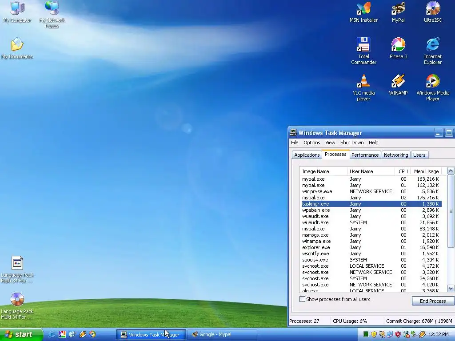Switch to the Networking tab
The height and width of the screenshot is (341, 455).
pos(396,155)
